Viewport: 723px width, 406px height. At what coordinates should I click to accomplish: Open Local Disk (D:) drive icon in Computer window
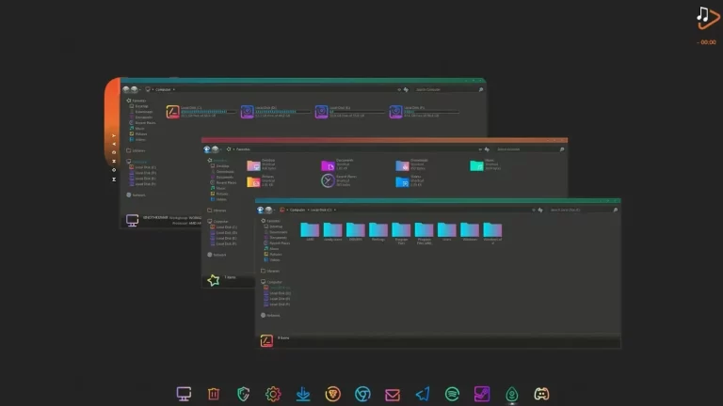tap(248, 112)
